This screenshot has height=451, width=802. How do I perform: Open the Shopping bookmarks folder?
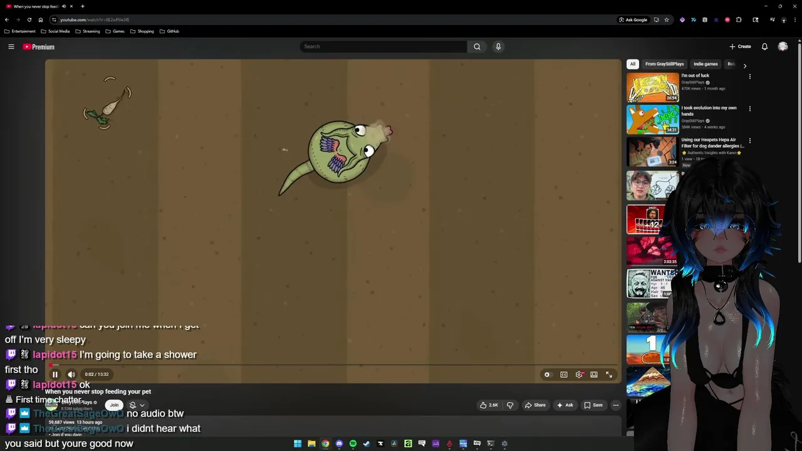click(142, 31)
